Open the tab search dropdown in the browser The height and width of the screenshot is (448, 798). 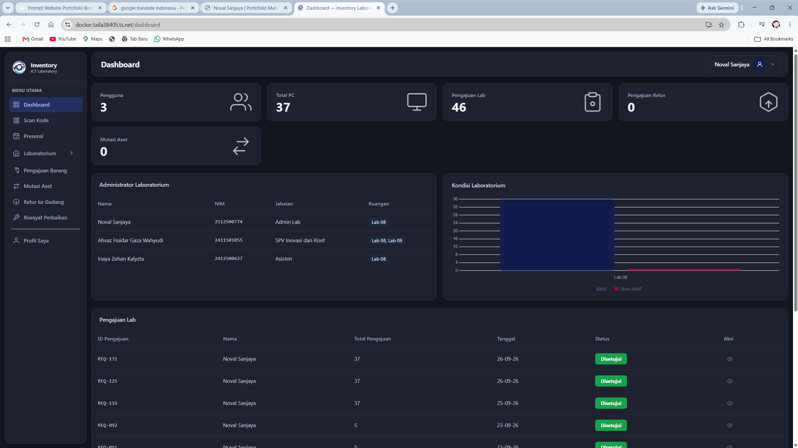point(8,8)
